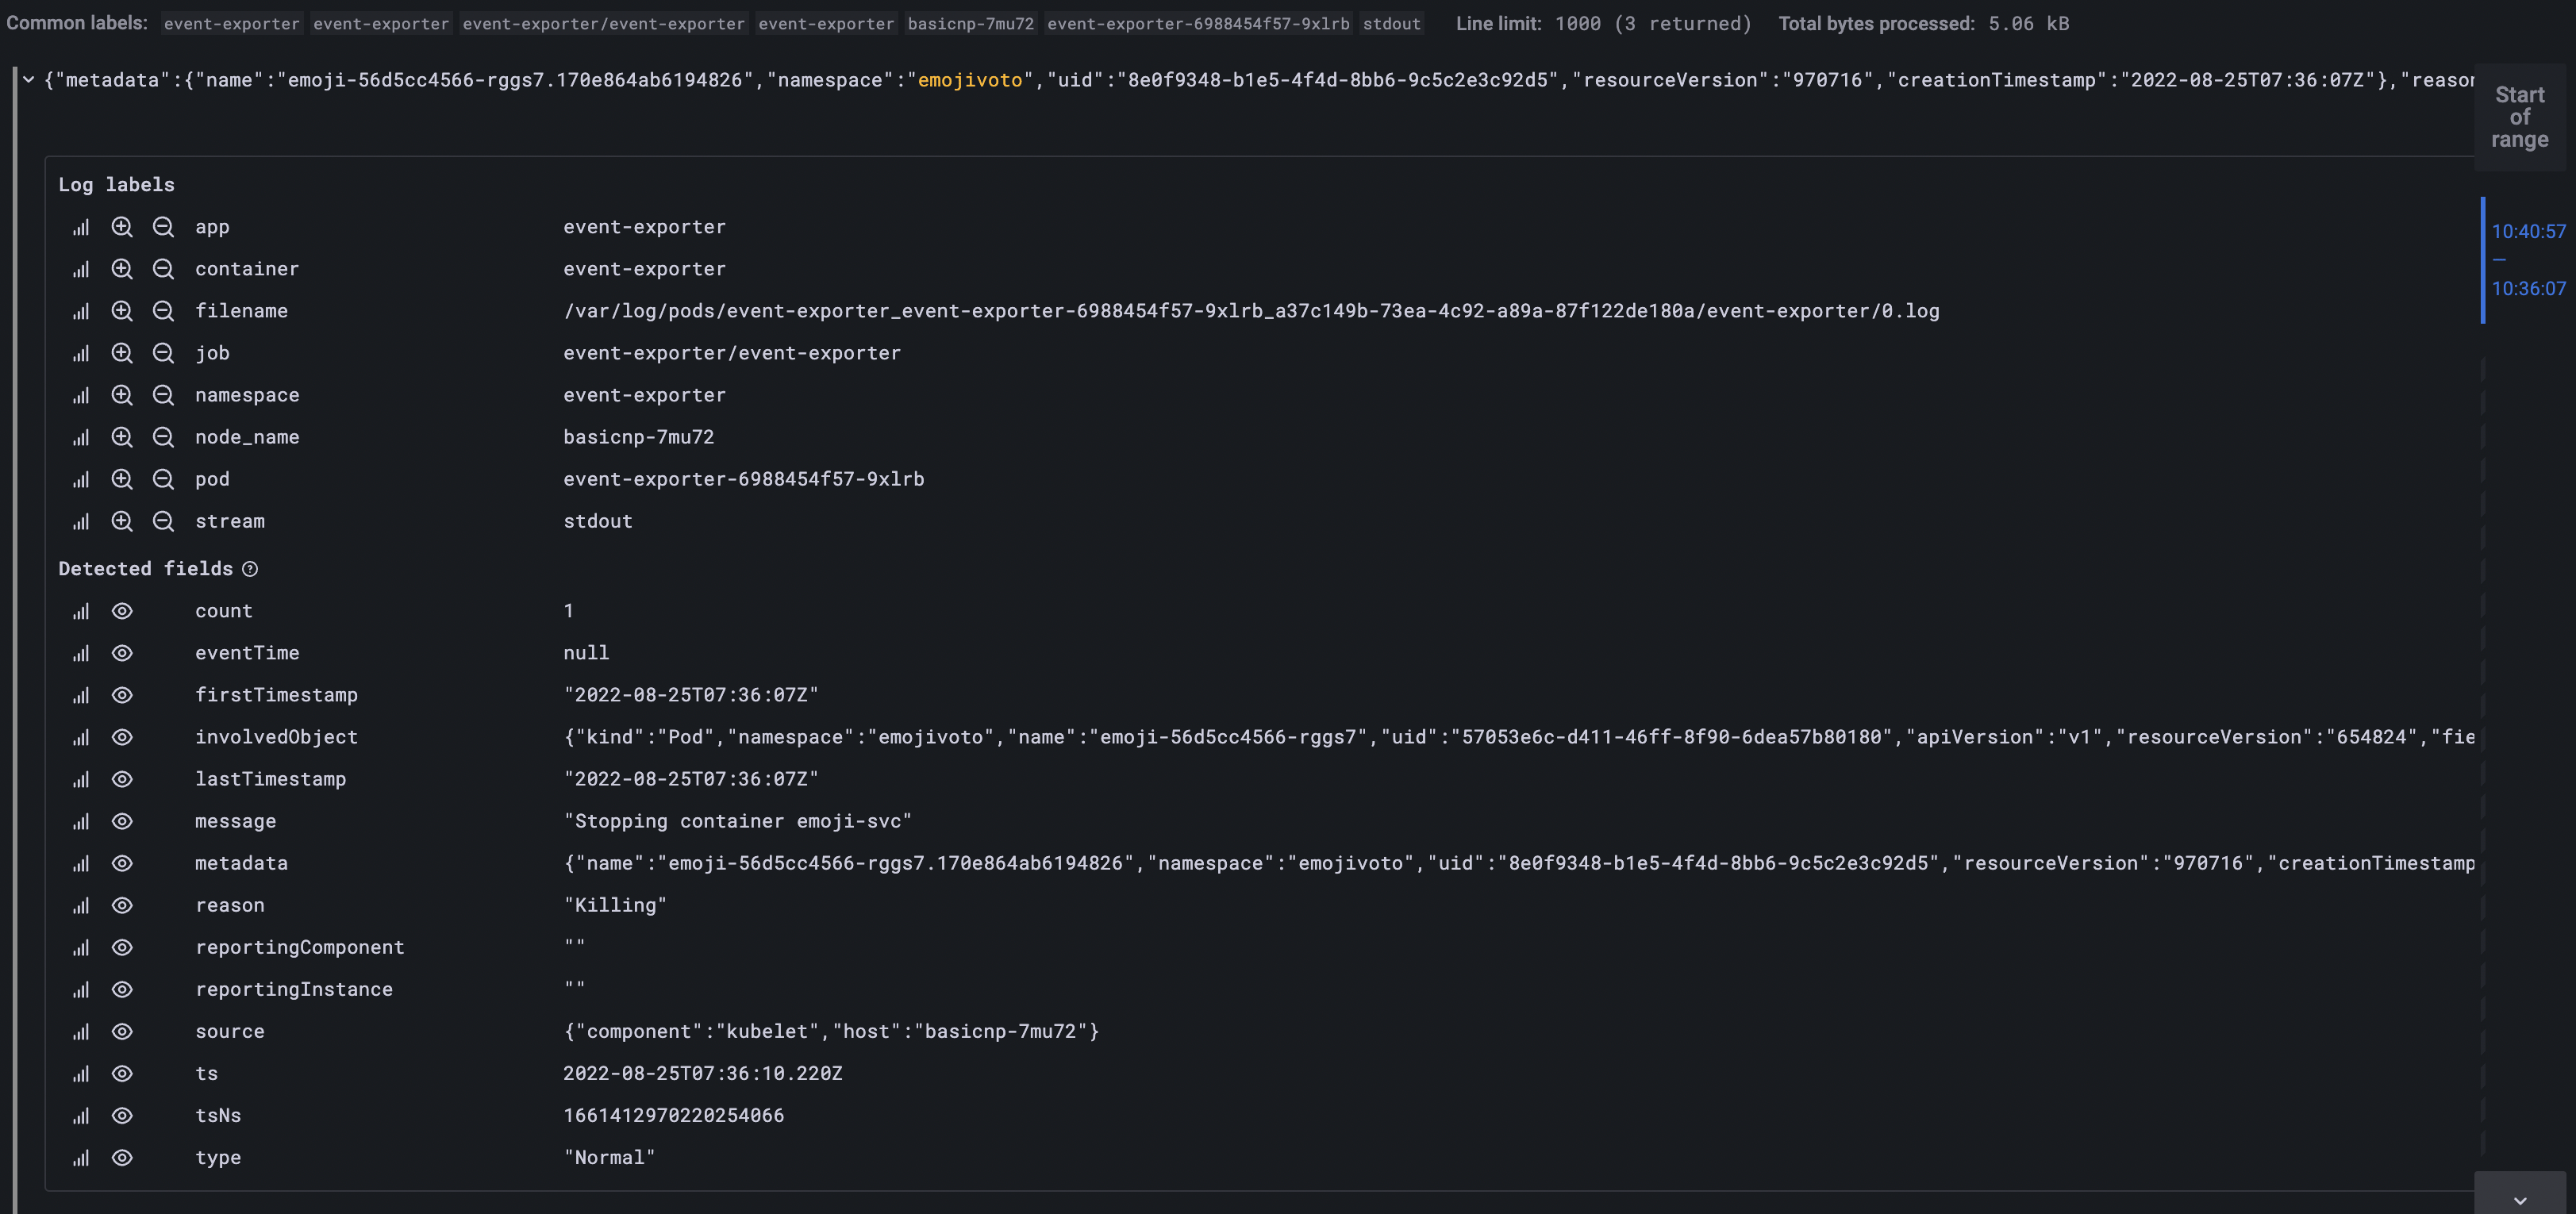
Task: Show statistics for type field
Action: click(x=81, y=1157)
